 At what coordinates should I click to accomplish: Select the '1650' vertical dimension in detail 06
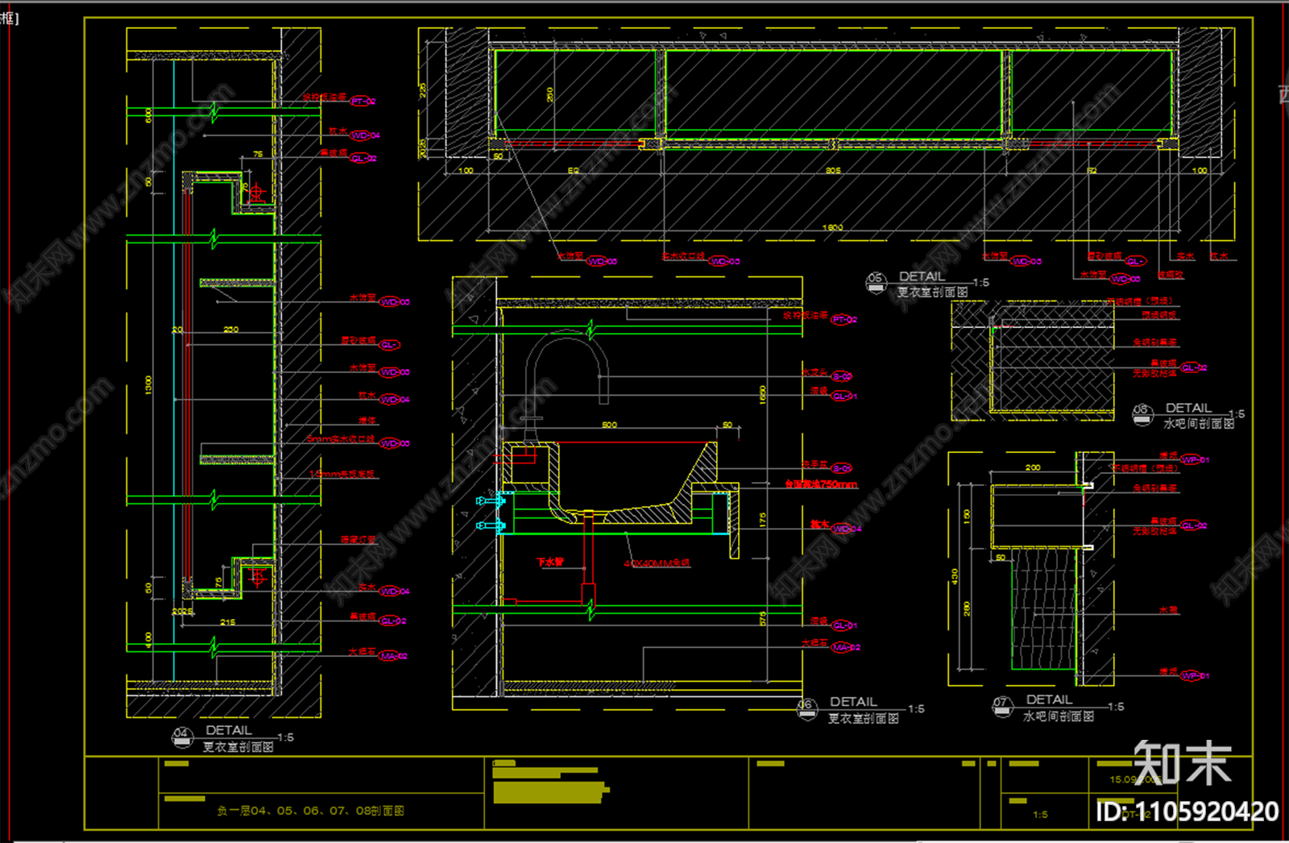[x=762, y=394]
